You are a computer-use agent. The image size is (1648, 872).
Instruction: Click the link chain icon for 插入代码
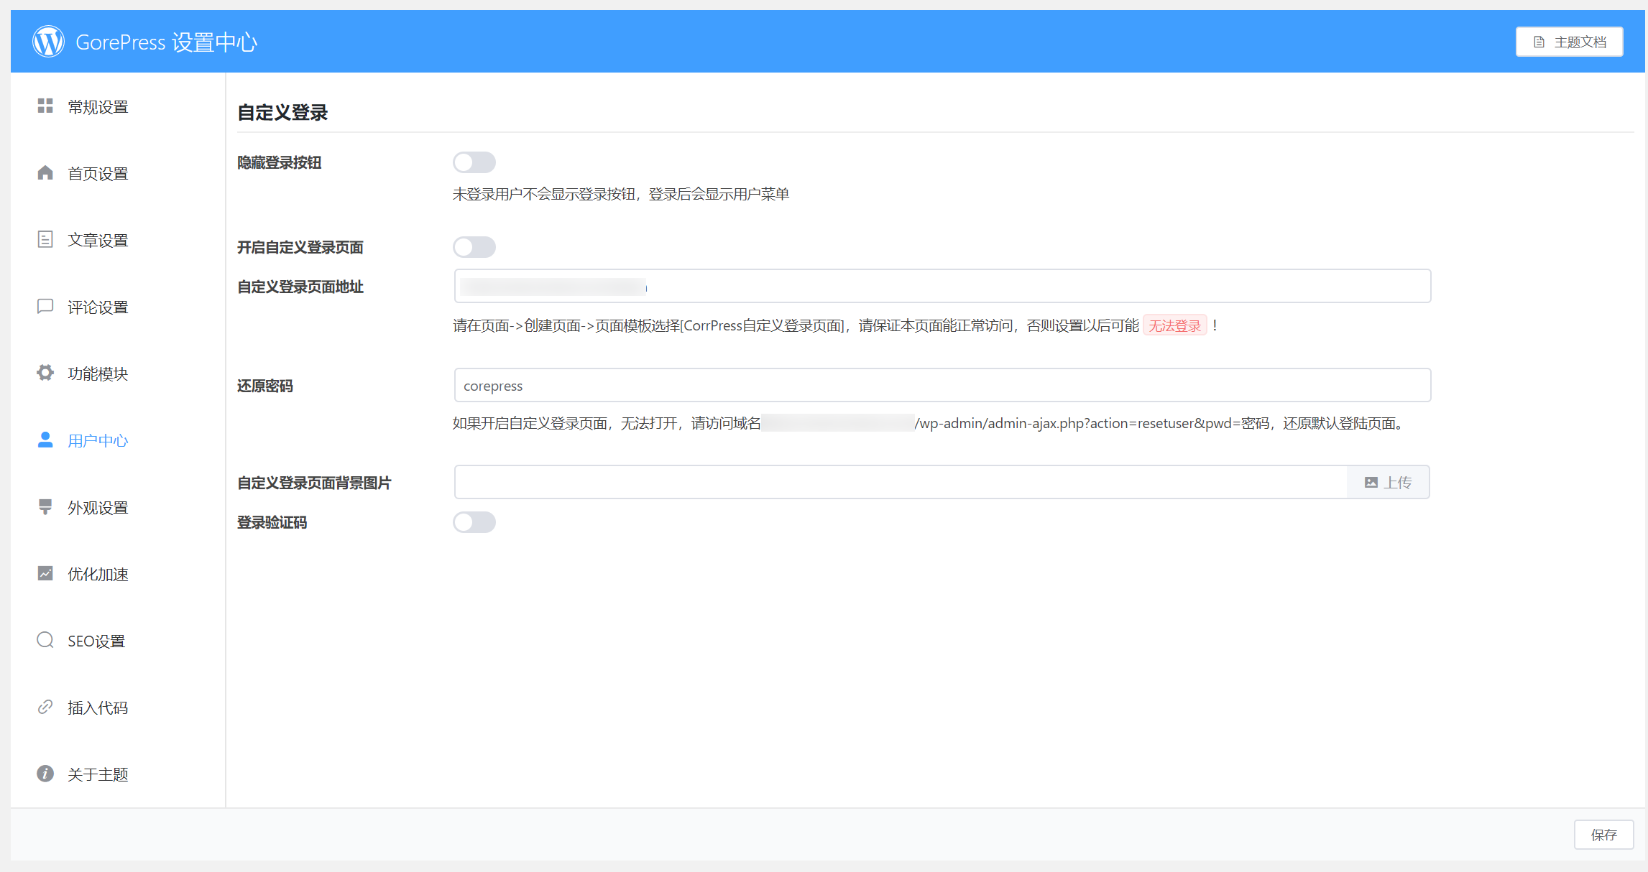(x=45, y=707)
